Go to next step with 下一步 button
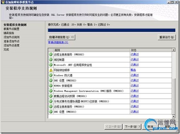Screen dimensions: 180x134 [x=132, y=127]
